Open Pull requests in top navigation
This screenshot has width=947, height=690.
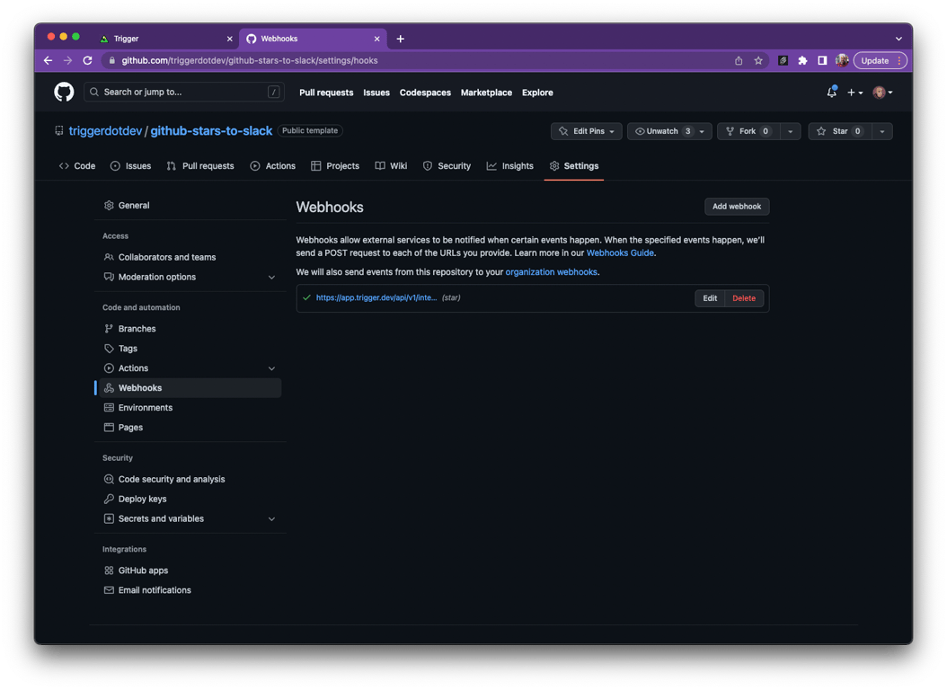326,93
